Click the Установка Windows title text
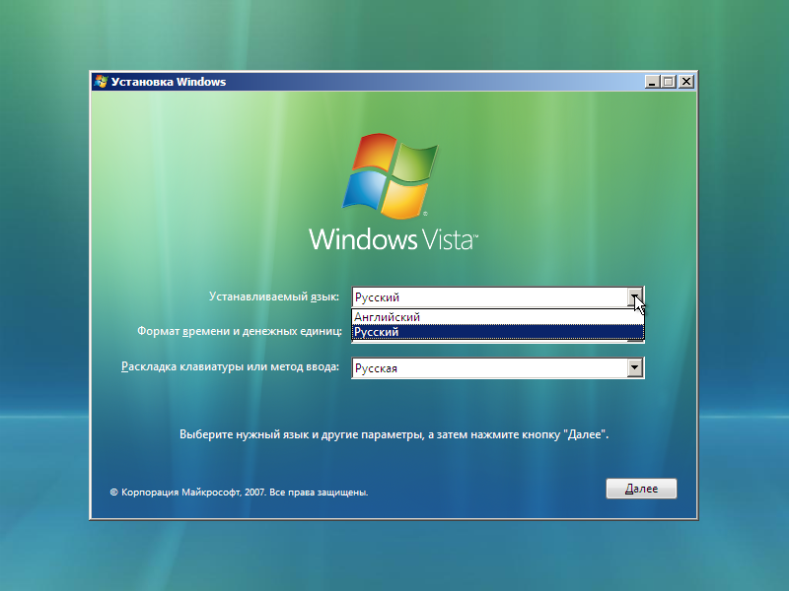 (169, 82)
